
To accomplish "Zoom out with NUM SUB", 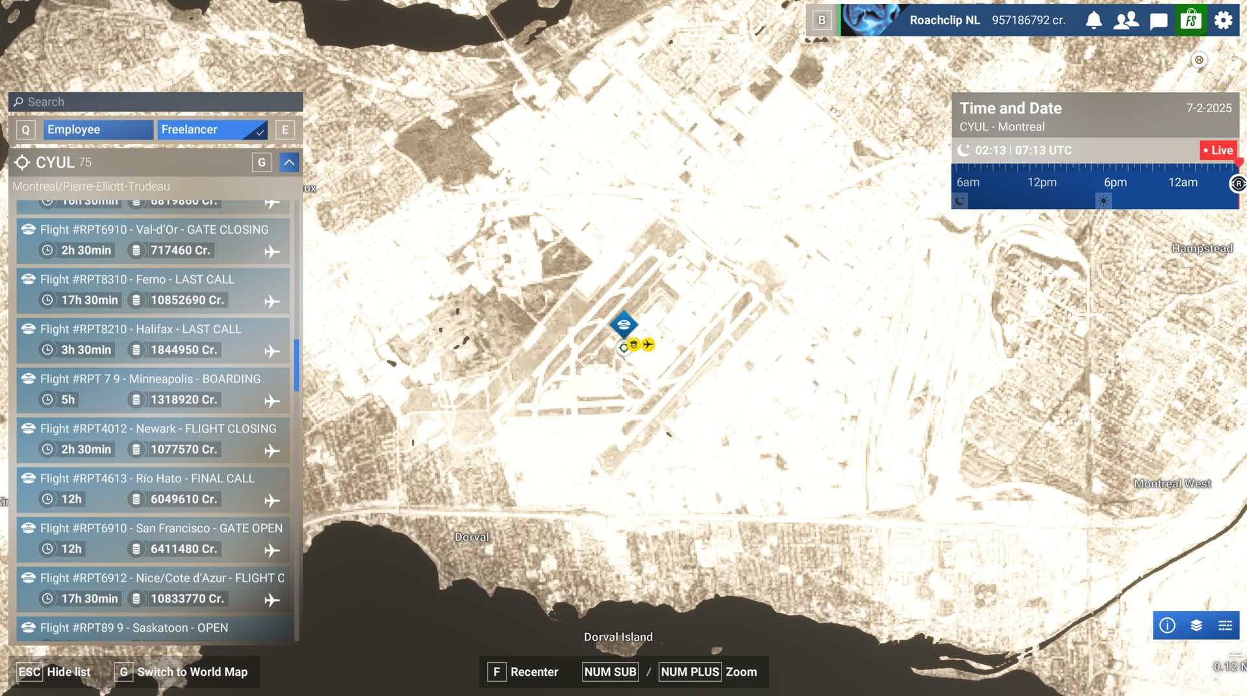I will pos(610,672).
